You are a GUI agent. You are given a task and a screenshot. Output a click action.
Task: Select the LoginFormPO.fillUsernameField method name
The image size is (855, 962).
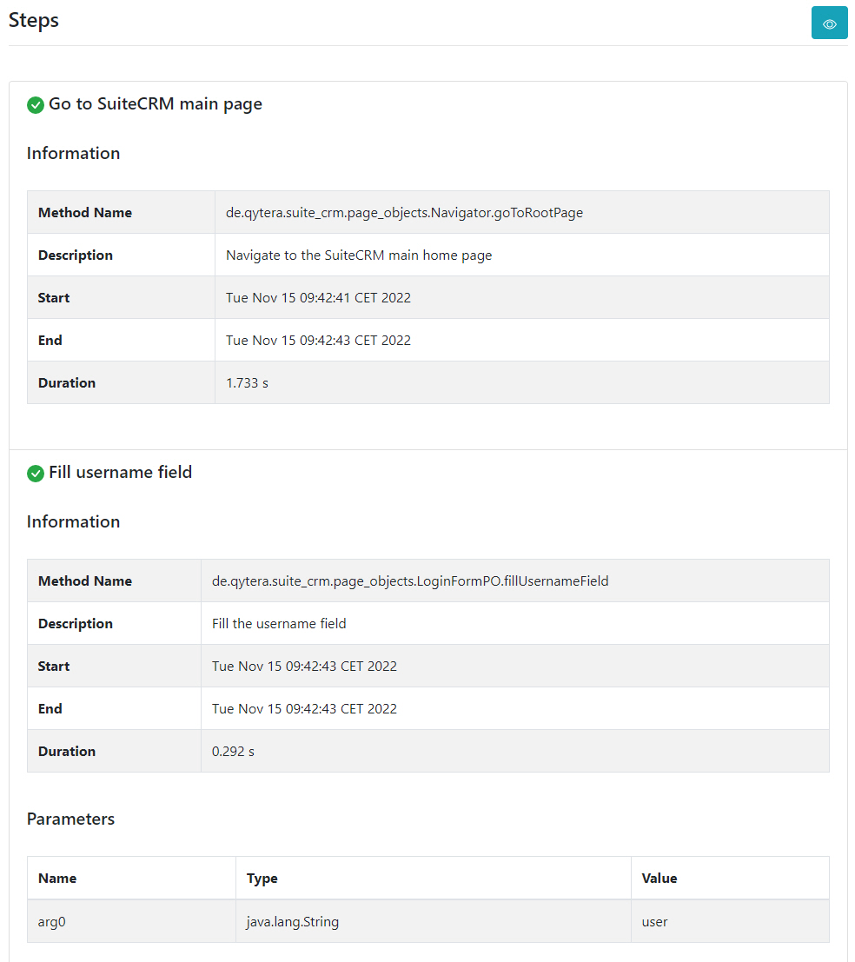point(410,581)
